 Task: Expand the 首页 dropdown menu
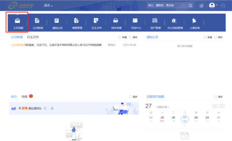click(x=48, y=6)
